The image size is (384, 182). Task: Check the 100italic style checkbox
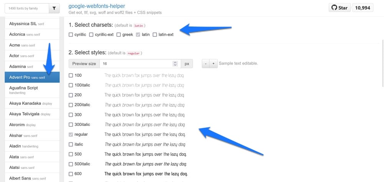pos(71,85)
